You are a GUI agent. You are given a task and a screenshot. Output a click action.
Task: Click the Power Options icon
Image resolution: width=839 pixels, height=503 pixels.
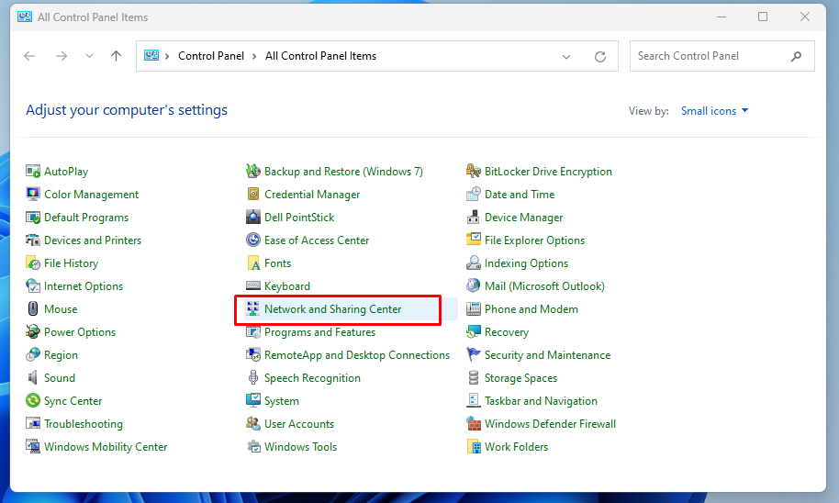click(34, 332)
